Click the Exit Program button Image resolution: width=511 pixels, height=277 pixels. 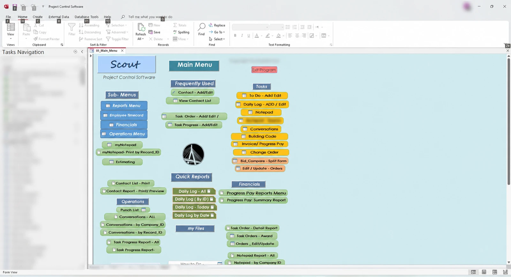click(264, 70)
